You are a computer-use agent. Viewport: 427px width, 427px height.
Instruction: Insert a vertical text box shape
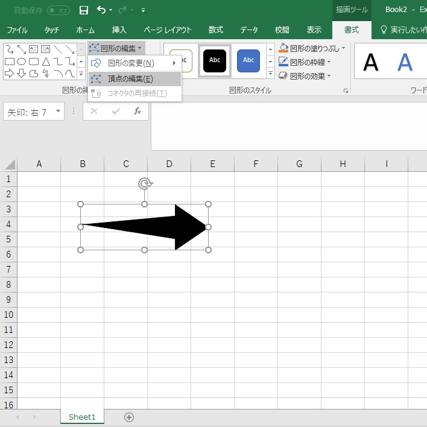pyautogui.click(x=45, y=49)
